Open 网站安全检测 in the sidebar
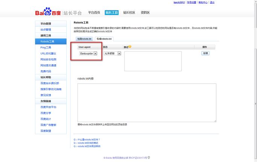257x162 pixels. [x=48, y=59]
